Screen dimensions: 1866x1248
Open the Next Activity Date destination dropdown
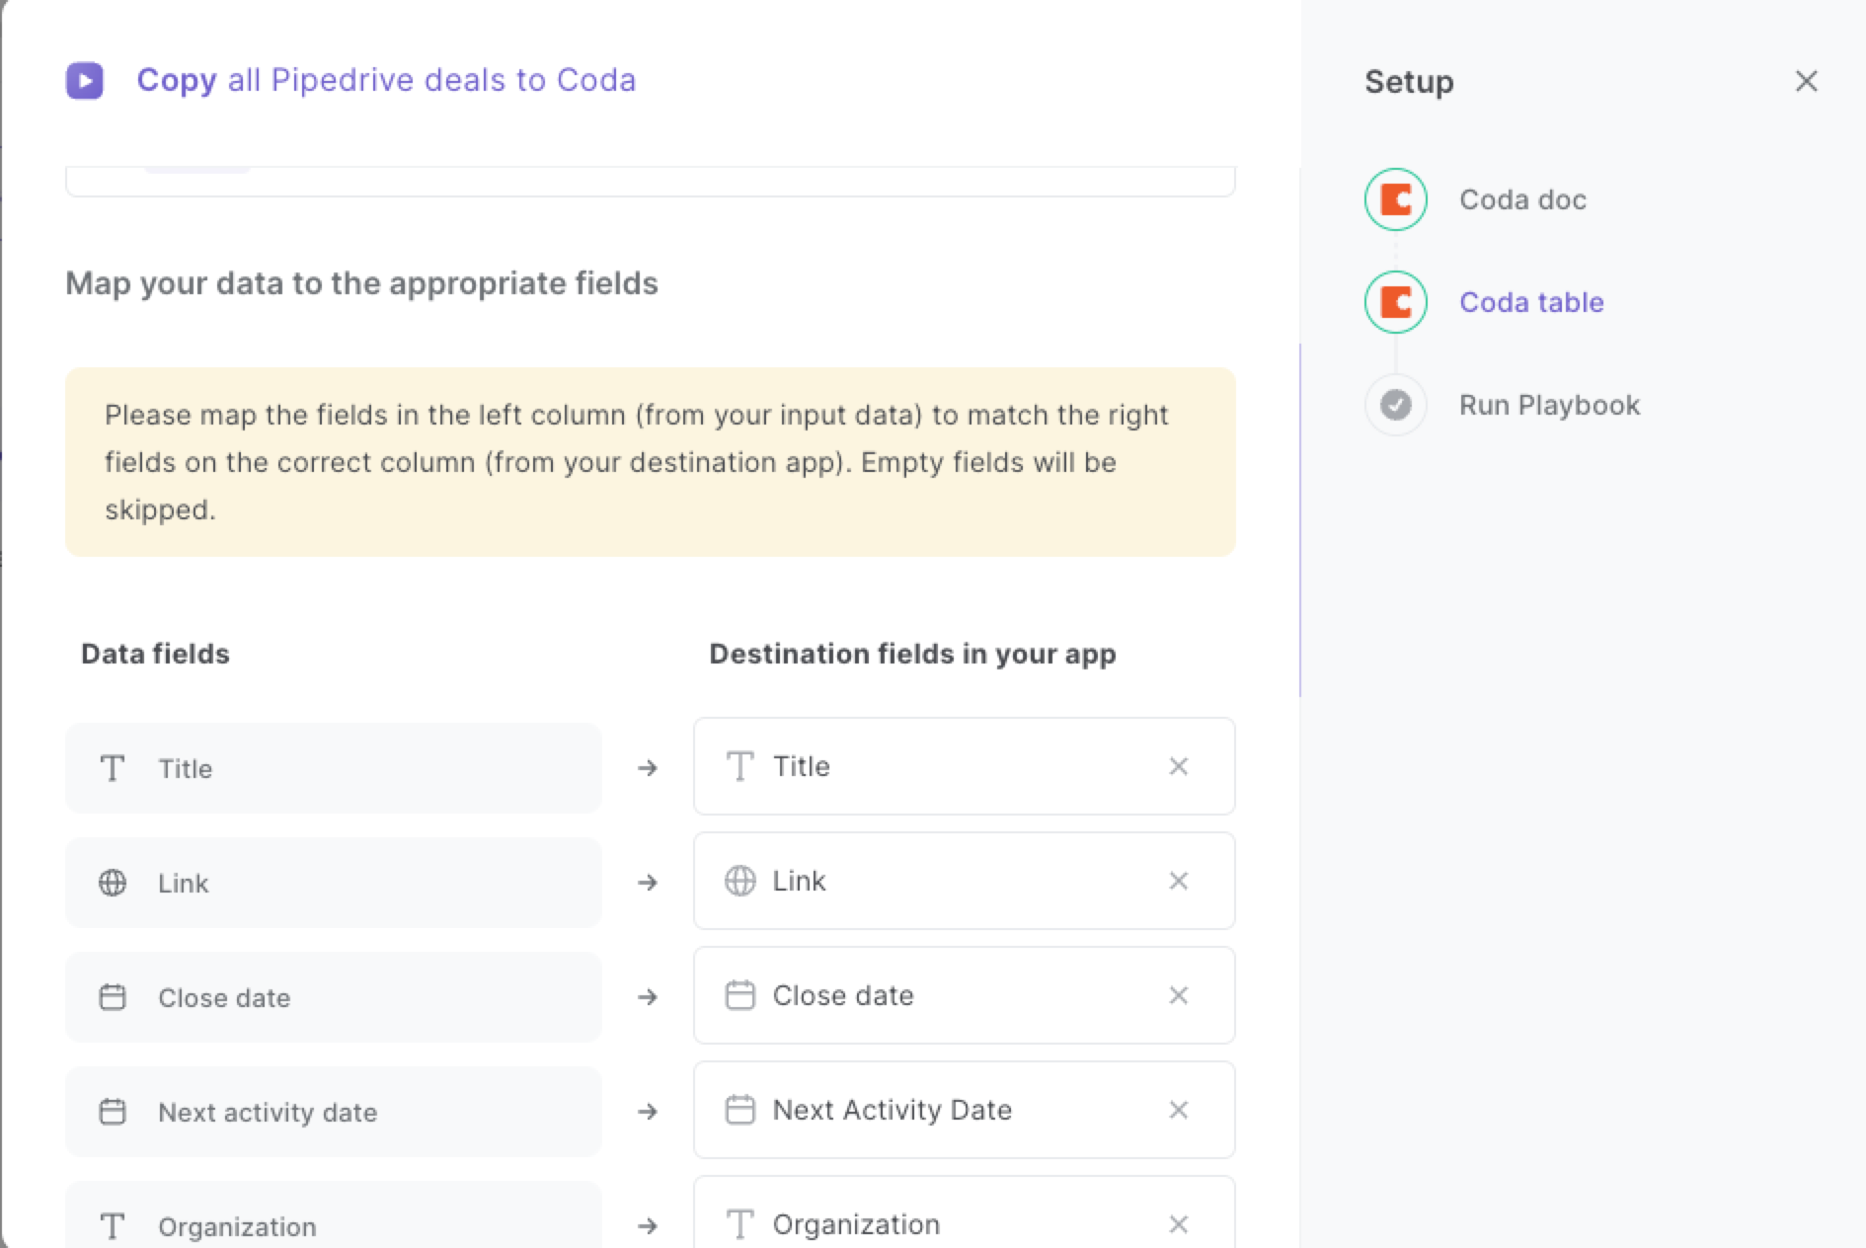[964, 1110]
